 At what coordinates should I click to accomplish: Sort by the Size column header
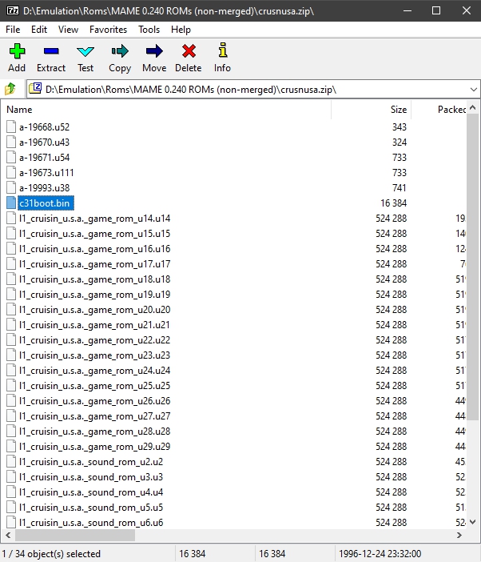pos(372,110)
